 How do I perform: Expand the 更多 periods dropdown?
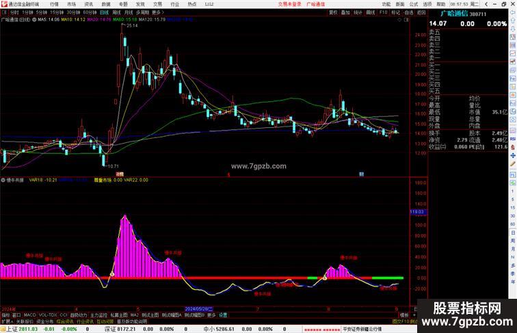click(x=157, y=12)
